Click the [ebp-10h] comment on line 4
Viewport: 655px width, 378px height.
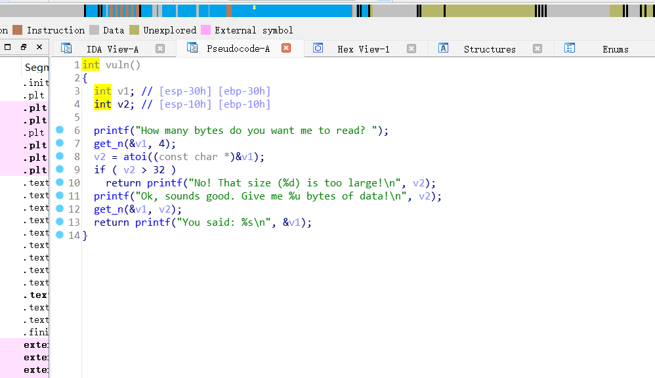point(244,104)
